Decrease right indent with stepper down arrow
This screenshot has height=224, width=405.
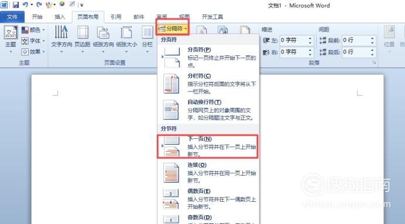(x=310, y=55)
